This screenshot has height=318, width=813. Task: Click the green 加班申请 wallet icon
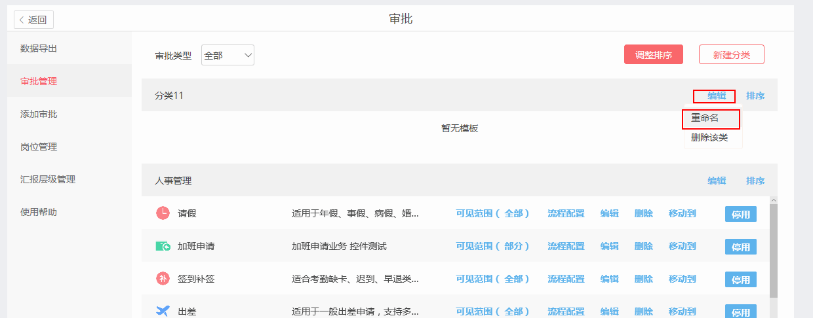[x=163, y=246]
